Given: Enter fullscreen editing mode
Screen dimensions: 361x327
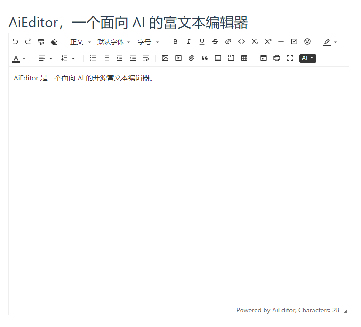Looking at the screenshot, I should 290,58.
